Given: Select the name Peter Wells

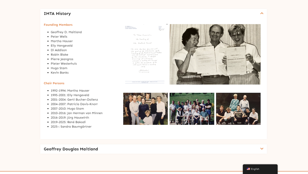Looking at the screenshot, I should pyautogui.click(x=59, y=37).
